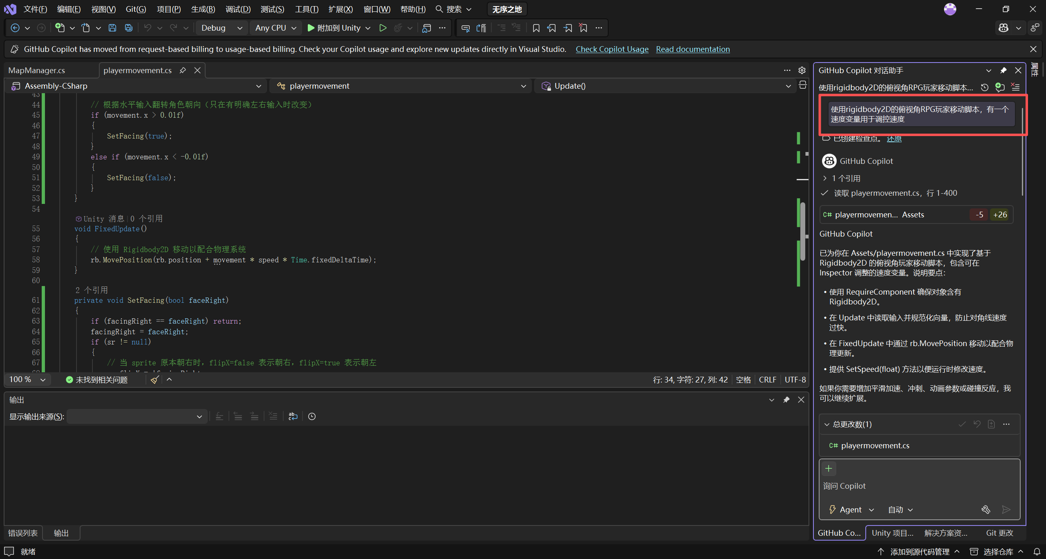Go to the previous bookmark
The image size is (1046, 559).
coord(552,28)
